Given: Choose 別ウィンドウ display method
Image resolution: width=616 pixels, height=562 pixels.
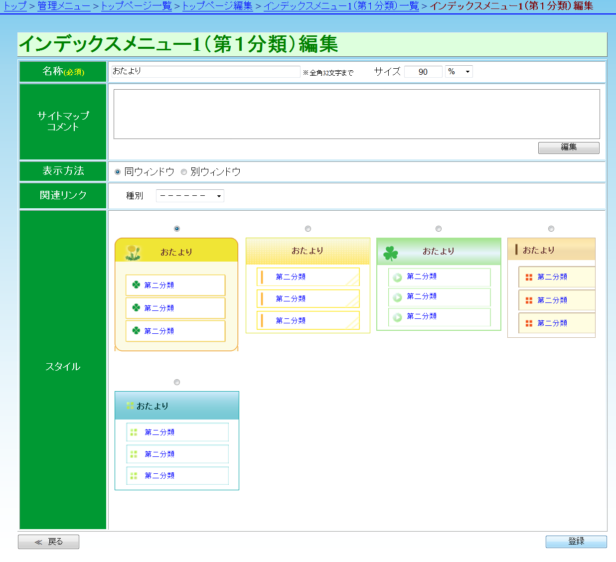Looking at the screenshot, I should coord(184,172).
